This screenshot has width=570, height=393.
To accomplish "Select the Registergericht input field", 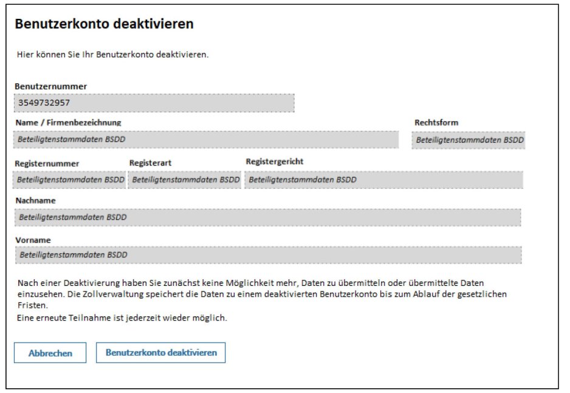I will [x=383, y=180].
